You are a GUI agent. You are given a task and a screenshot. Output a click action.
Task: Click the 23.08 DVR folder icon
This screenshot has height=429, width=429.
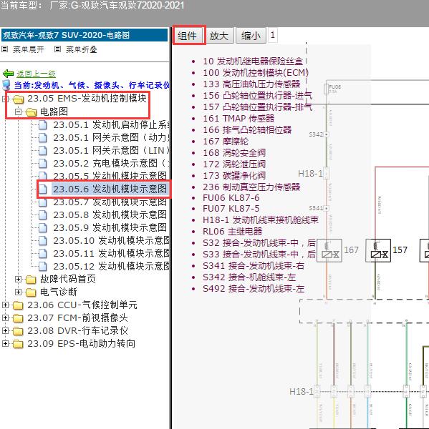pyautogui.click(x=18, y=331)
